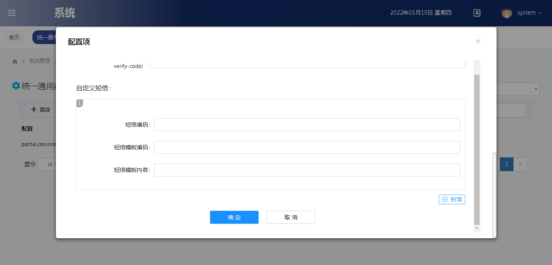The image size is (552, 265).
Task: Click the 短信编码 input field
Action: point(307,125)
